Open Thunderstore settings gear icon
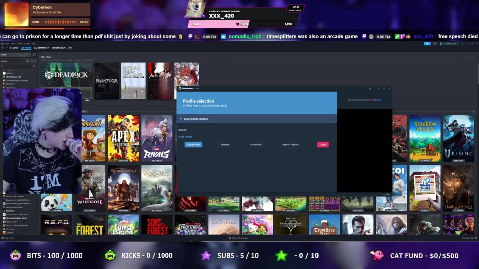This screenshot has height=269, width=479. click(x=370, y=89)
